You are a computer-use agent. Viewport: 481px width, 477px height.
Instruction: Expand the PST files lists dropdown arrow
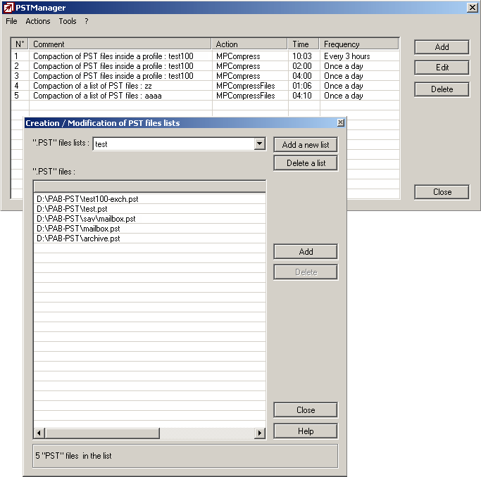260,144
